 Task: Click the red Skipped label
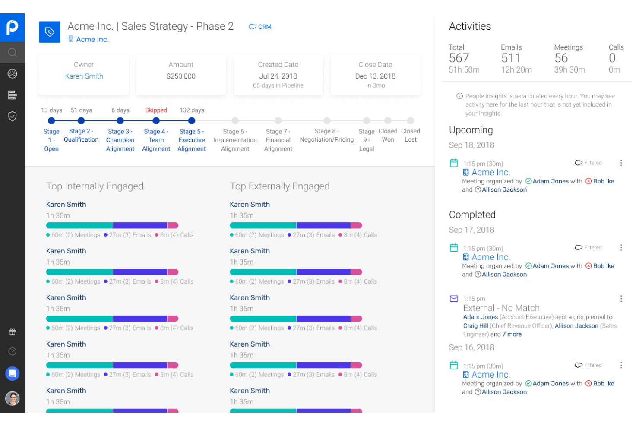pos(156,110)
